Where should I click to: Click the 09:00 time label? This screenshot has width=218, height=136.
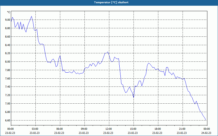[x=84, y=129]
